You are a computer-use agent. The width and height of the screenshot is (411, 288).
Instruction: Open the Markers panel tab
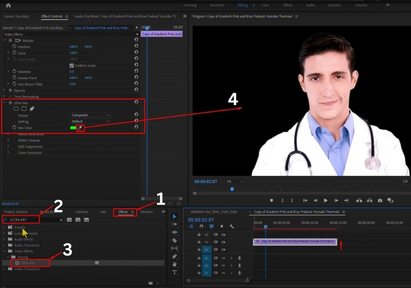[147, 212]
